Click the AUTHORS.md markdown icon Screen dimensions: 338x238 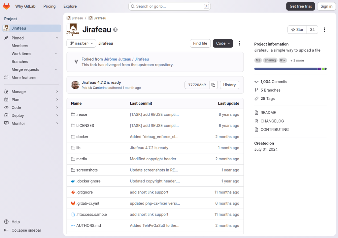pos(73,225)
